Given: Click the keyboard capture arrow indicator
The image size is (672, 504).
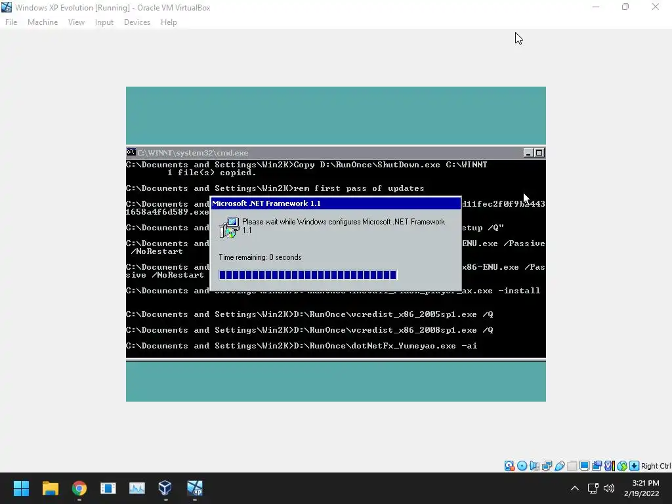Looking at the screenshot, I should (x=635, y=466).
